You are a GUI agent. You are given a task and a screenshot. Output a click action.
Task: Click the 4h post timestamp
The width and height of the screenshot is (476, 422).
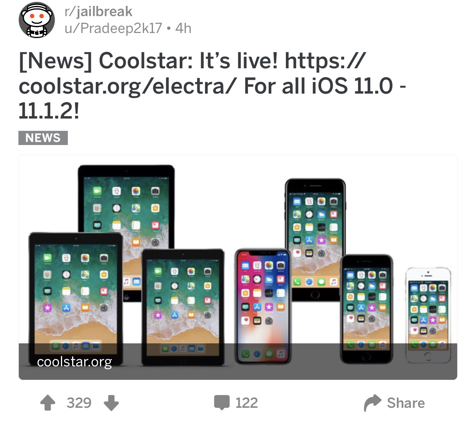pyautogui.click(x=183, y=28)
